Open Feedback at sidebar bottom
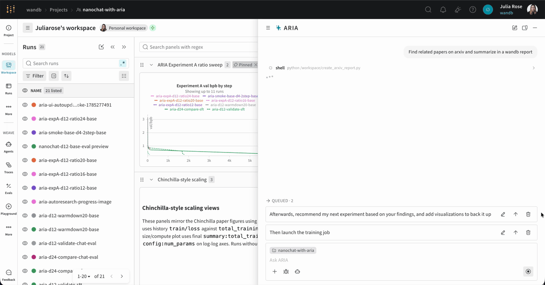The height and width of the screenshot is (285, 545). coord(9,275)
